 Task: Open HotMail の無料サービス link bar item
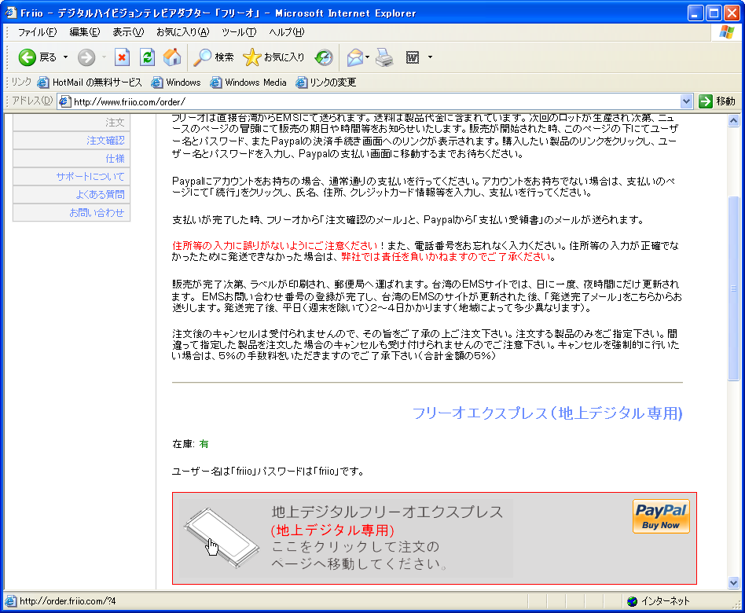[90, 83]
